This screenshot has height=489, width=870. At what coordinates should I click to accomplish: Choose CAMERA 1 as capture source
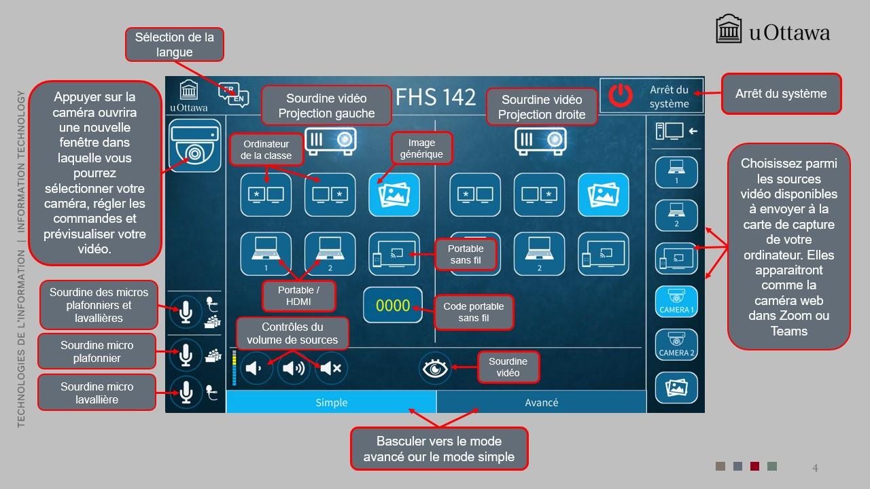pyautogui.click(x=676, y=302)
